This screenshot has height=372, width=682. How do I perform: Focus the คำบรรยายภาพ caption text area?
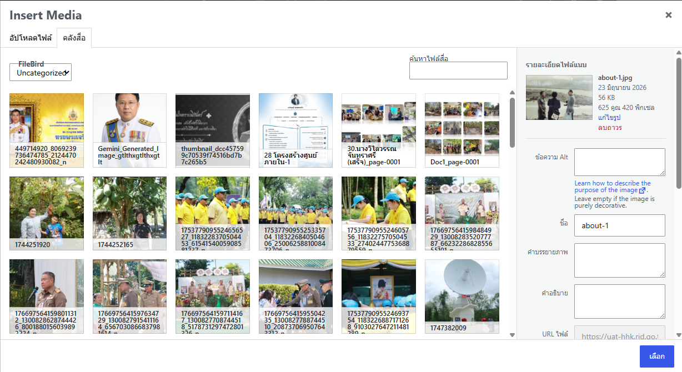(x=620, y=260)
